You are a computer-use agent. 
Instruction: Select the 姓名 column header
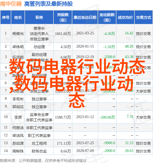(x=18, y=17)
